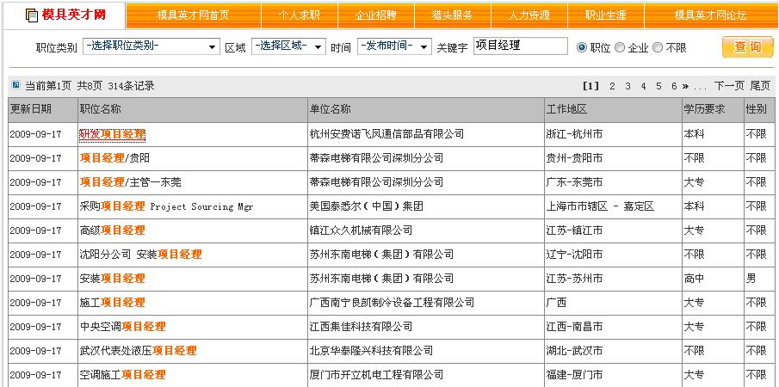Open the 模具英才网论坛 tab
This screenshot has width=779, height=387.
coord(710,15)
